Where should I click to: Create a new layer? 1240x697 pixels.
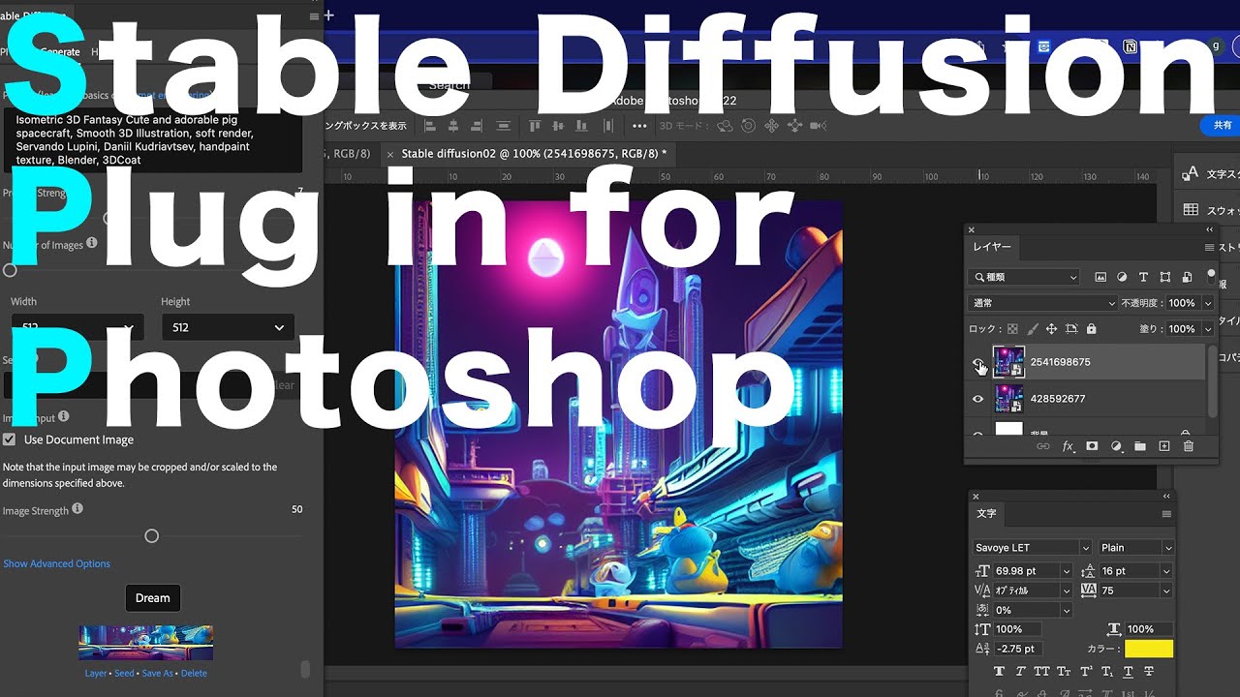(1164, 446)
